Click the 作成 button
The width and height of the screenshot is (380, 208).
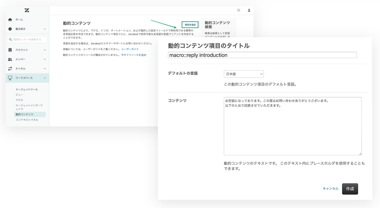[350, 189]
